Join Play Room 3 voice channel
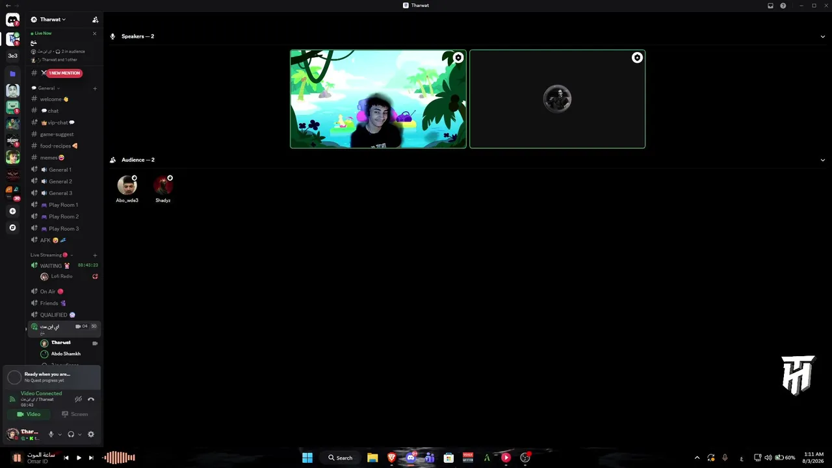This screenshot has width=832, height=468. 64,229
